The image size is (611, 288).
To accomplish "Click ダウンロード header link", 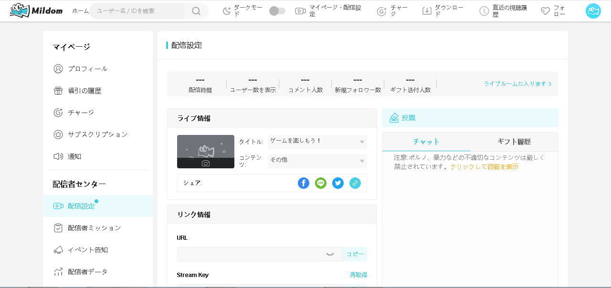I will pos(449,11).
